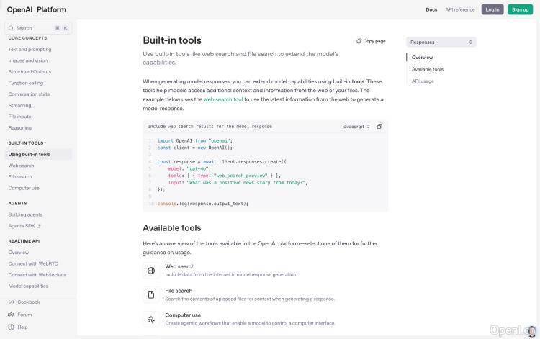540x339 pixels.
Task: Expand the Responses API selector dropdown
Action: 441,42
